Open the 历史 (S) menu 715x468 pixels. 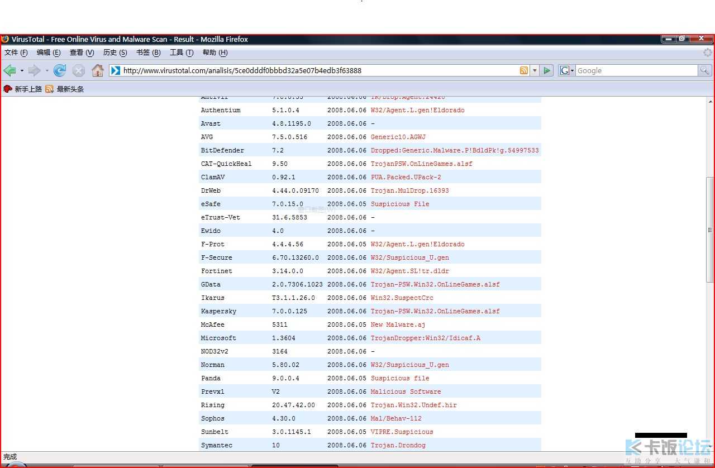click(115, 52)
